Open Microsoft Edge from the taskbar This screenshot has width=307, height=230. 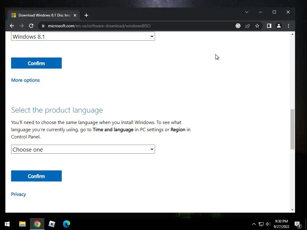click(x=66, y=224)
